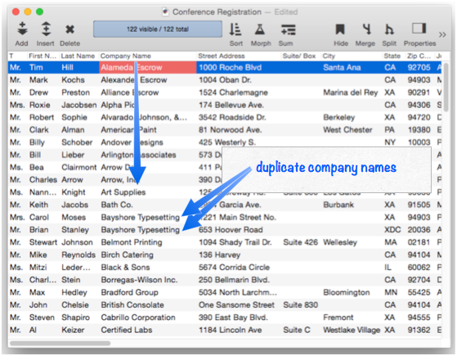The width and height of the screenshot is (457, 356).
Task: Select the Suite 830 cell
Action: [300, 305]
